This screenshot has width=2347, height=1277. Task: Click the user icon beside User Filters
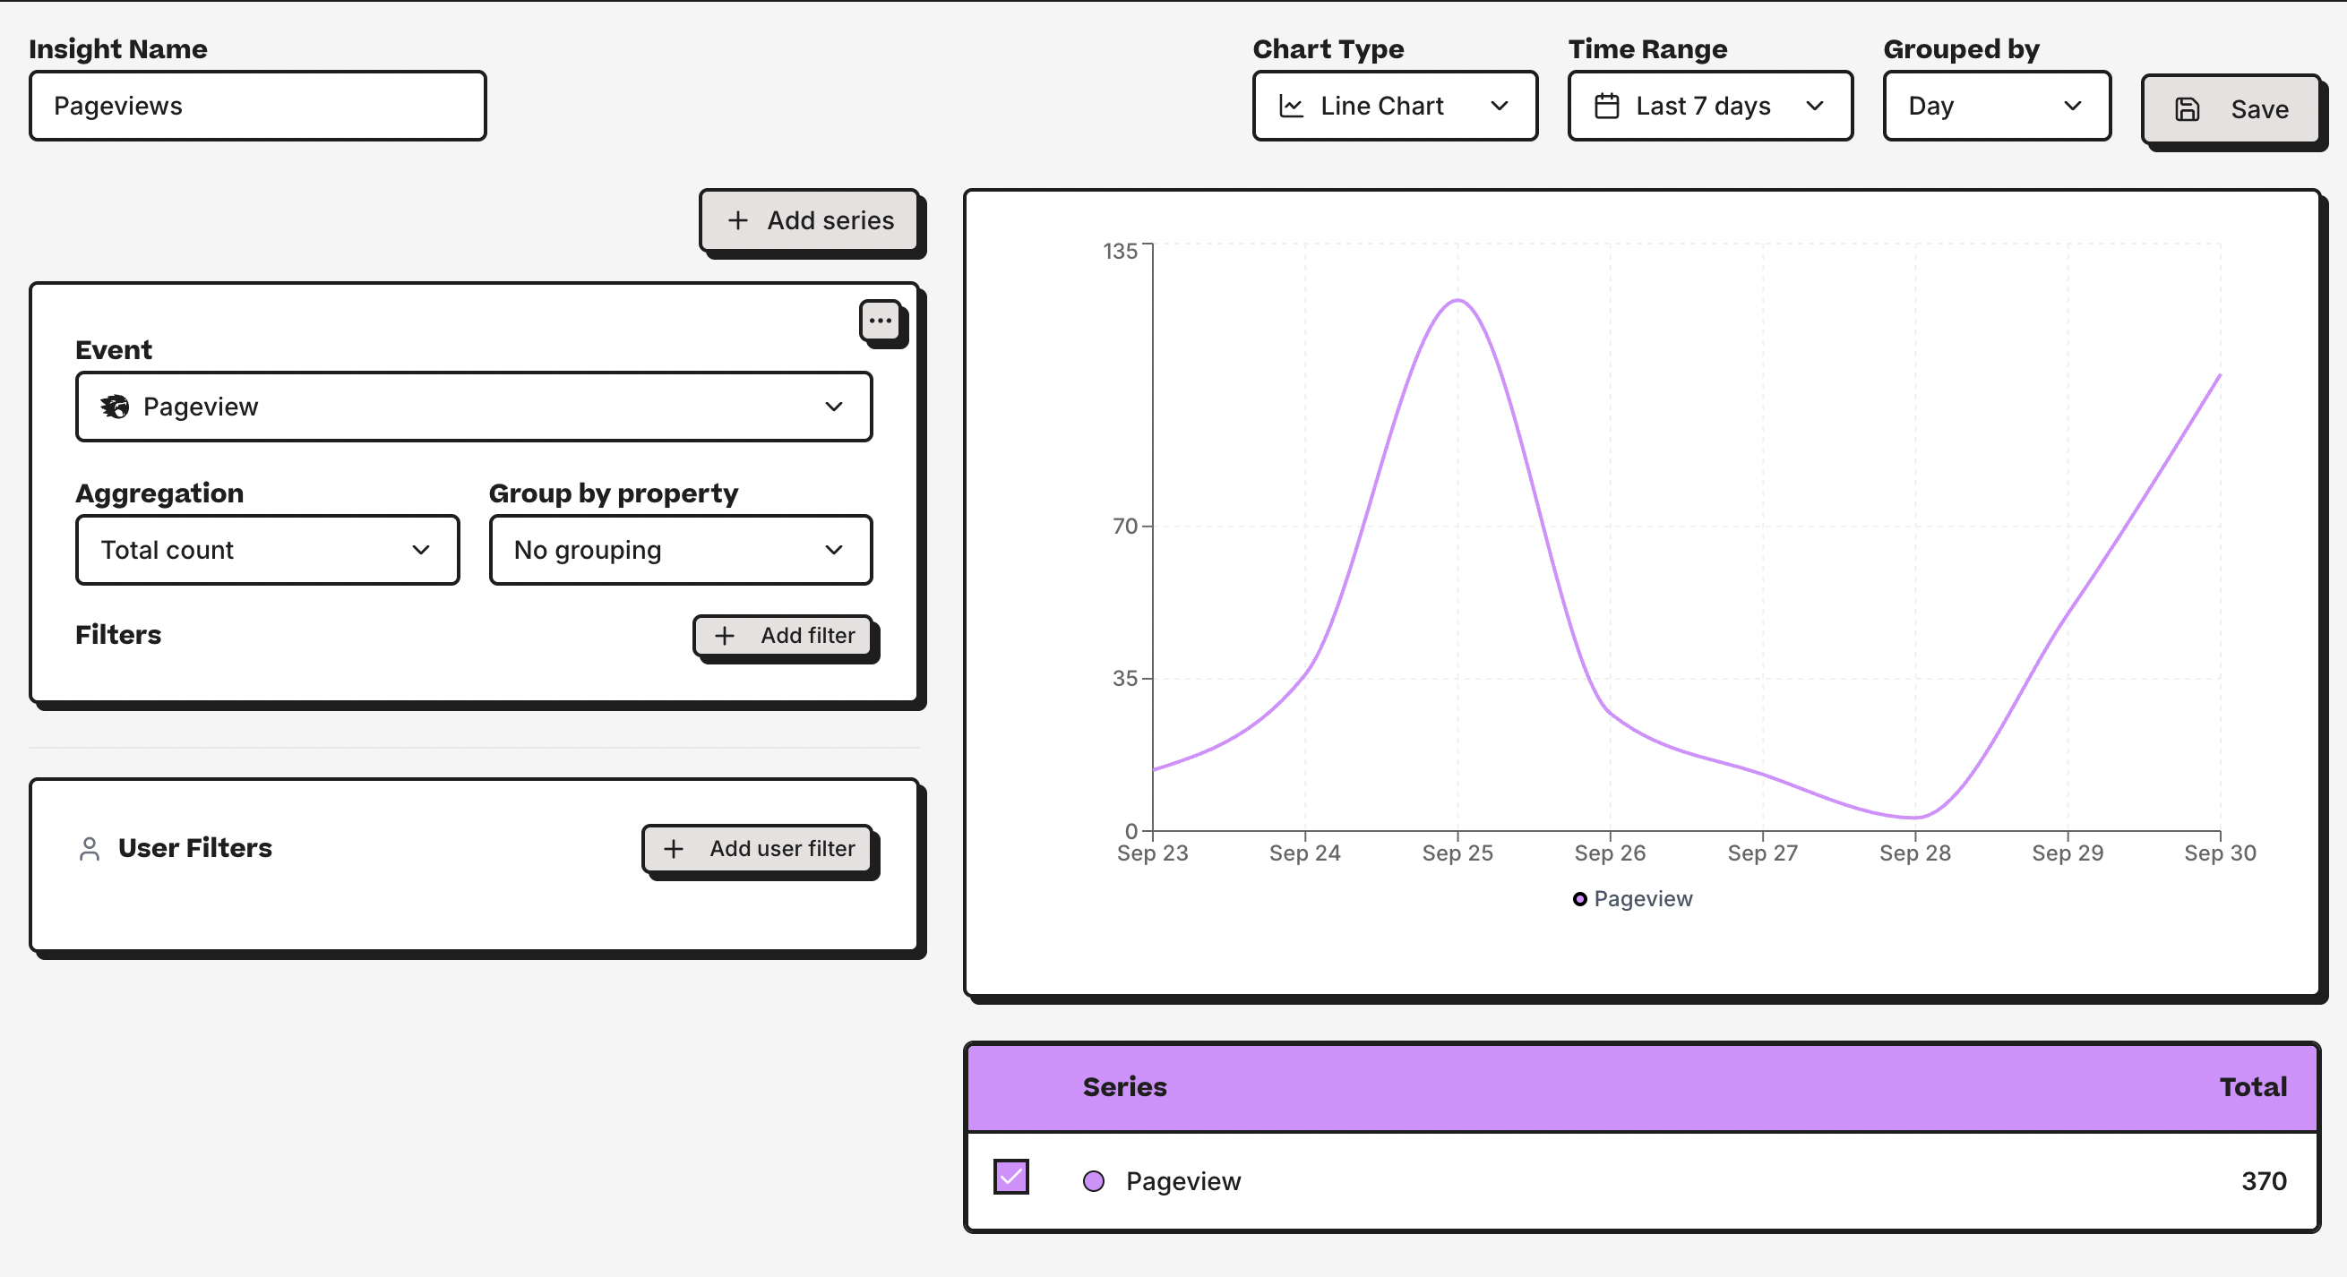[x=90, y=848]
